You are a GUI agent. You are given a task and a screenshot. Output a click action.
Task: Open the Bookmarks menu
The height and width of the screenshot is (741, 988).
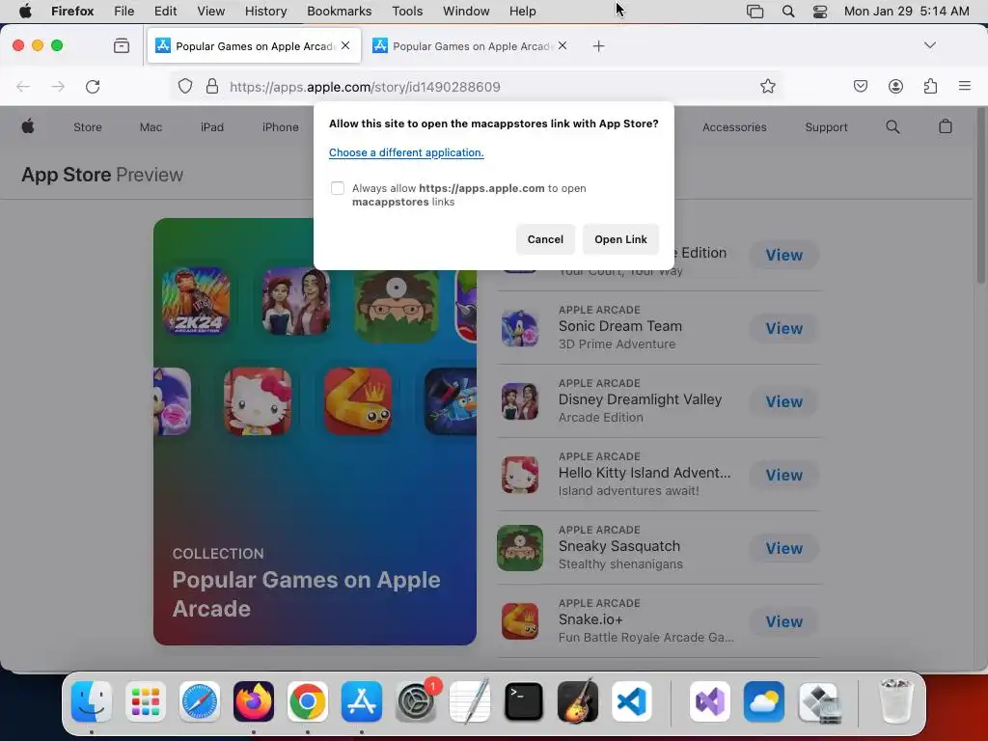click(339, 12)
